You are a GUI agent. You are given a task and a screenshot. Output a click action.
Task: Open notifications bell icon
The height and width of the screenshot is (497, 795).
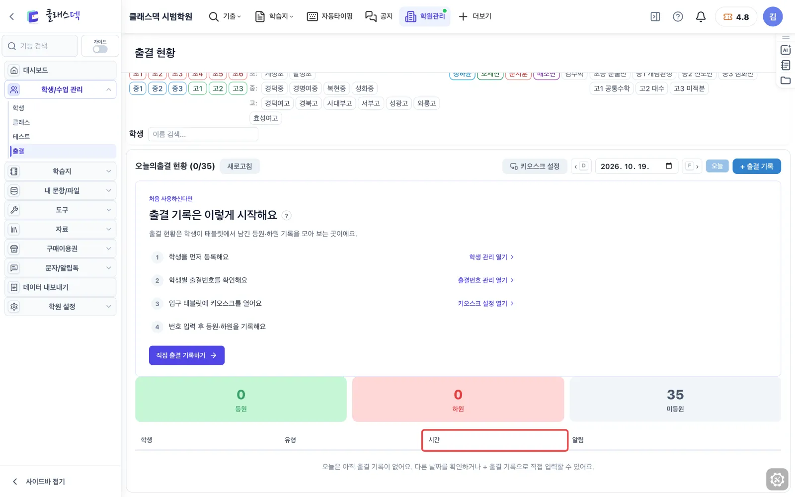click(x=701, y=16)
